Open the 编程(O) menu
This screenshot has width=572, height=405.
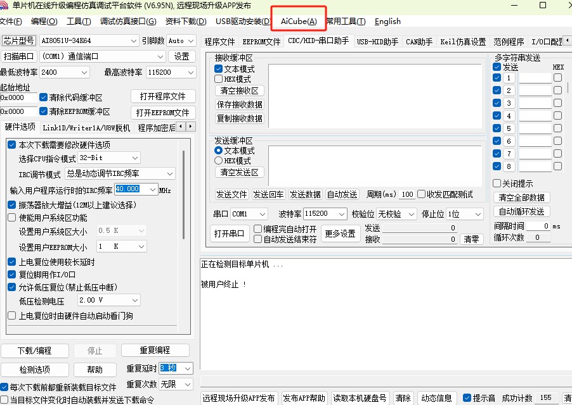click(x=44, y=22)
